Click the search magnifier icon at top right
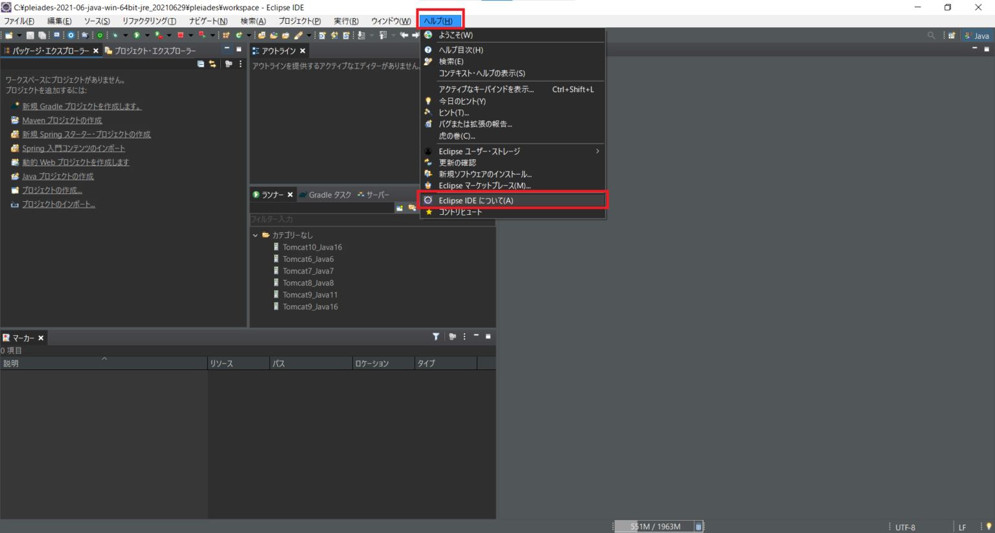 tap(931, 36)
